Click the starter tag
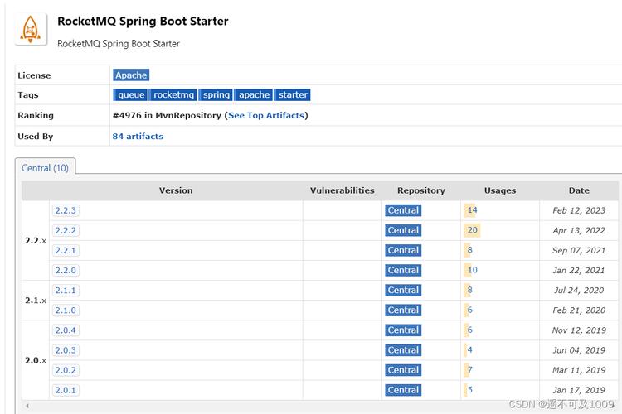The height and width of the screenshot is (414, 622). tap(293, 95)
